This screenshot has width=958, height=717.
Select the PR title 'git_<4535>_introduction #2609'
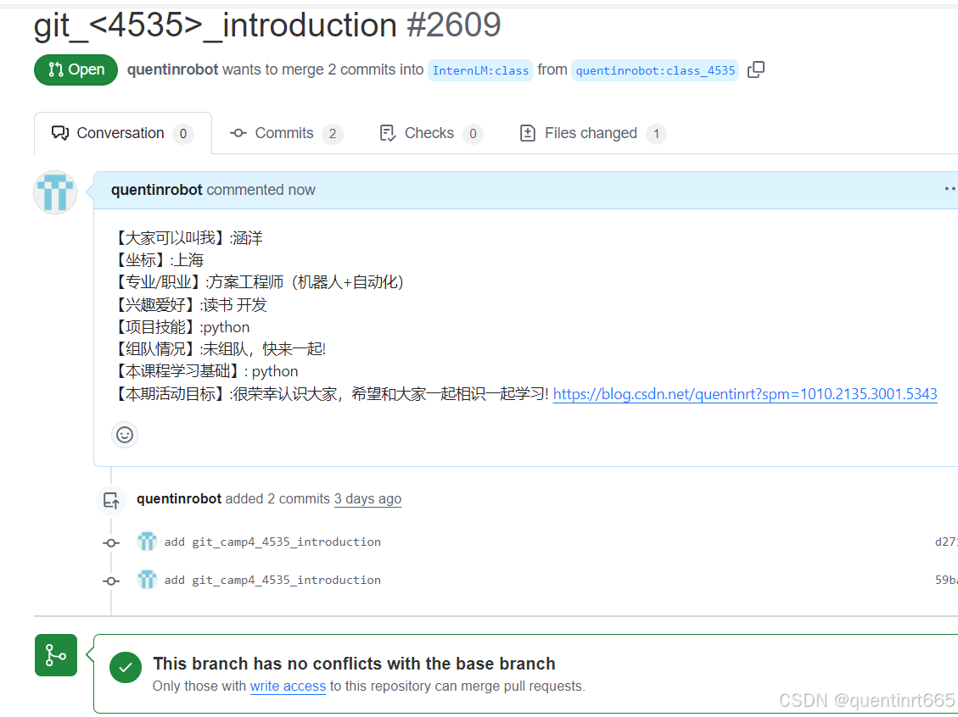(x=267, y=25)
